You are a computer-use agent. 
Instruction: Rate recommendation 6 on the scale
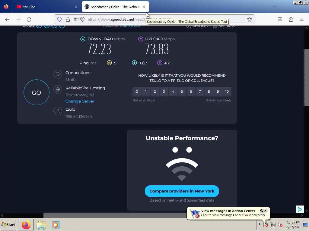click(x=191, y=91)
